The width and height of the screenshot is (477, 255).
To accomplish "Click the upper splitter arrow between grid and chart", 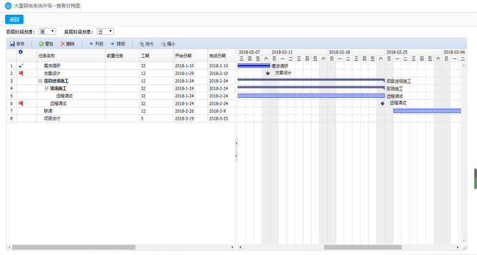I will coord(236,143).
